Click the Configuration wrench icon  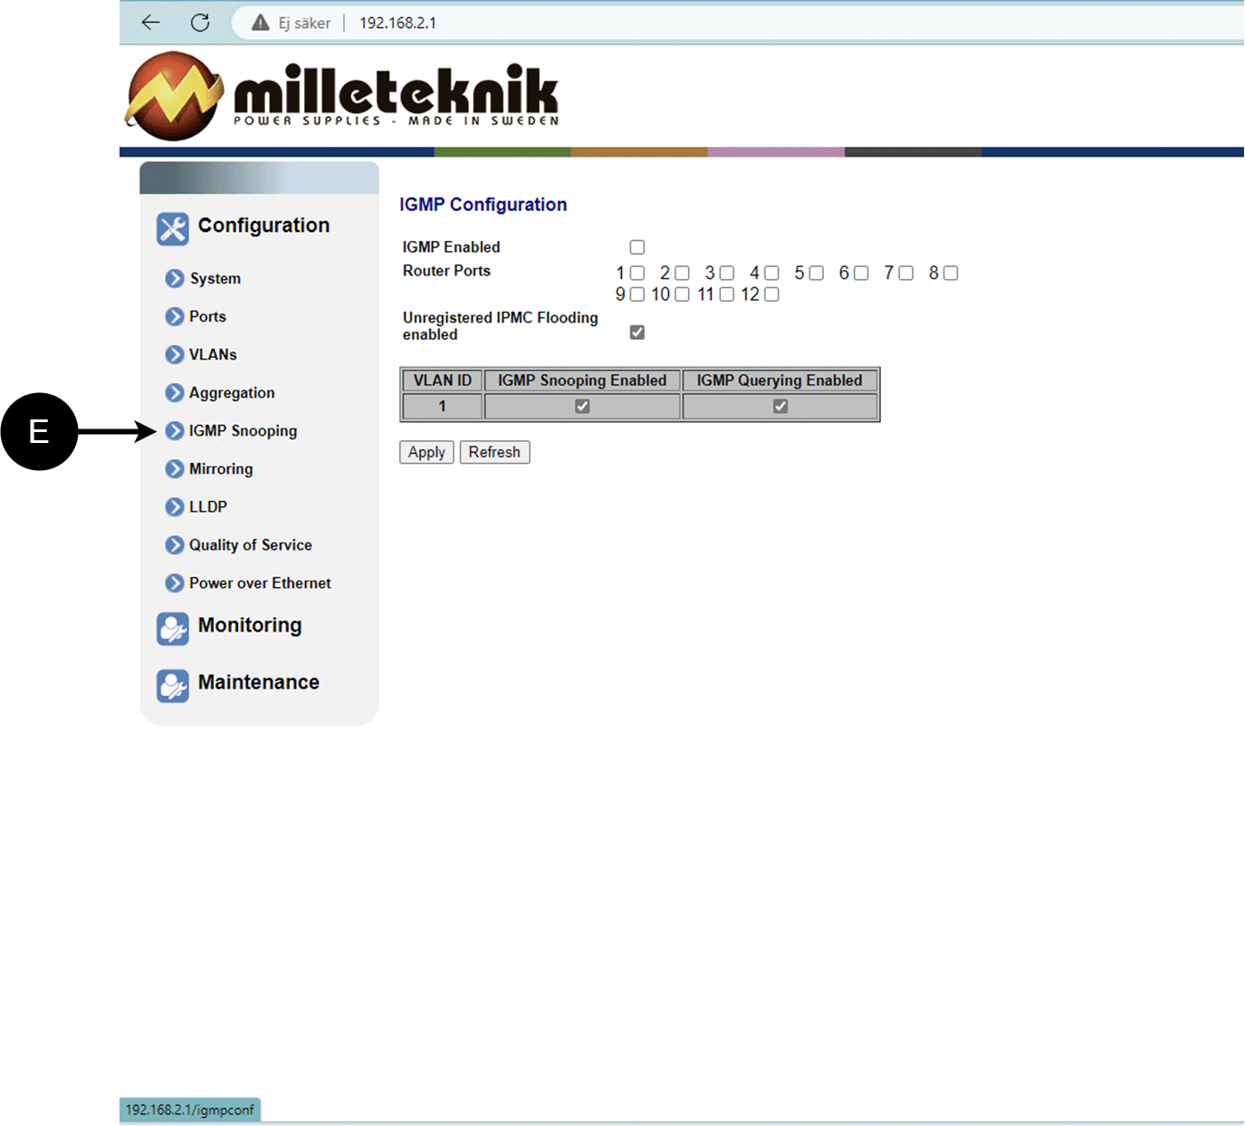[x=172, y=228]
